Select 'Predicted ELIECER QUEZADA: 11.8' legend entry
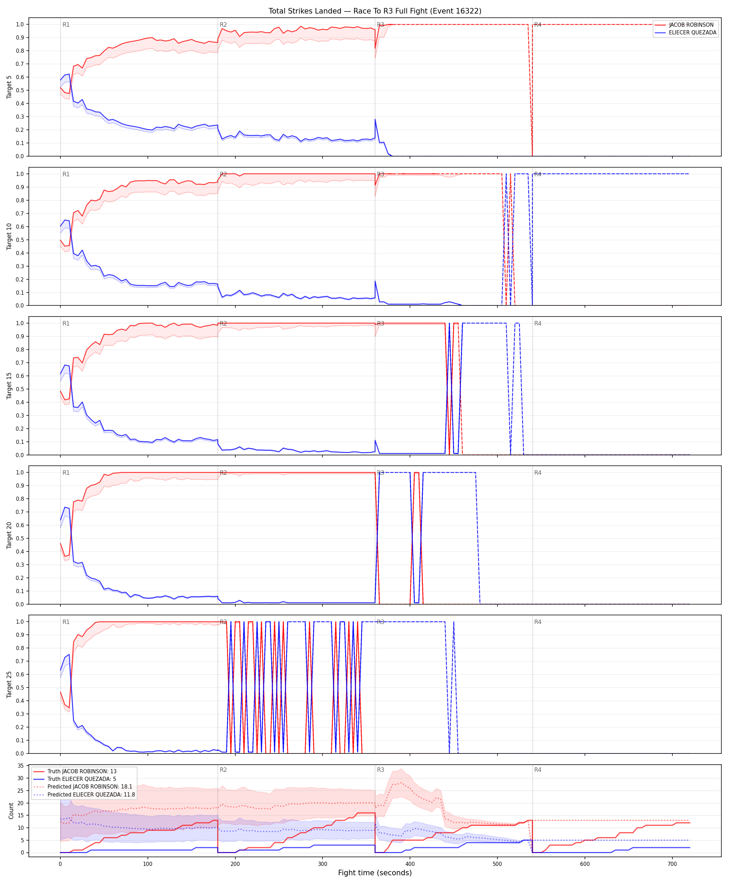Screen dimensions: 729x885 (x=91, y=794)
